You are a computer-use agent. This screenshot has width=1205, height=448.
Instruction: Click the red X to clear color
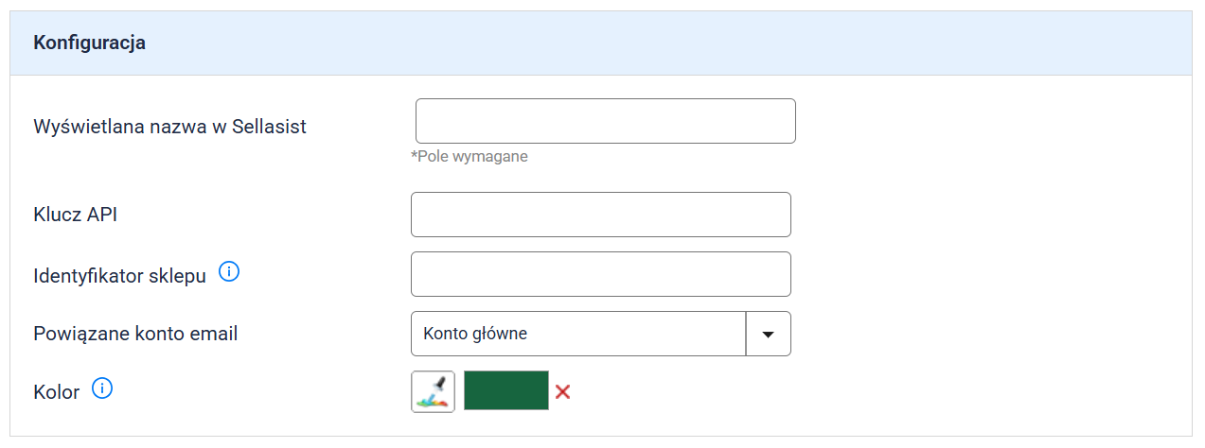[562, 391]
